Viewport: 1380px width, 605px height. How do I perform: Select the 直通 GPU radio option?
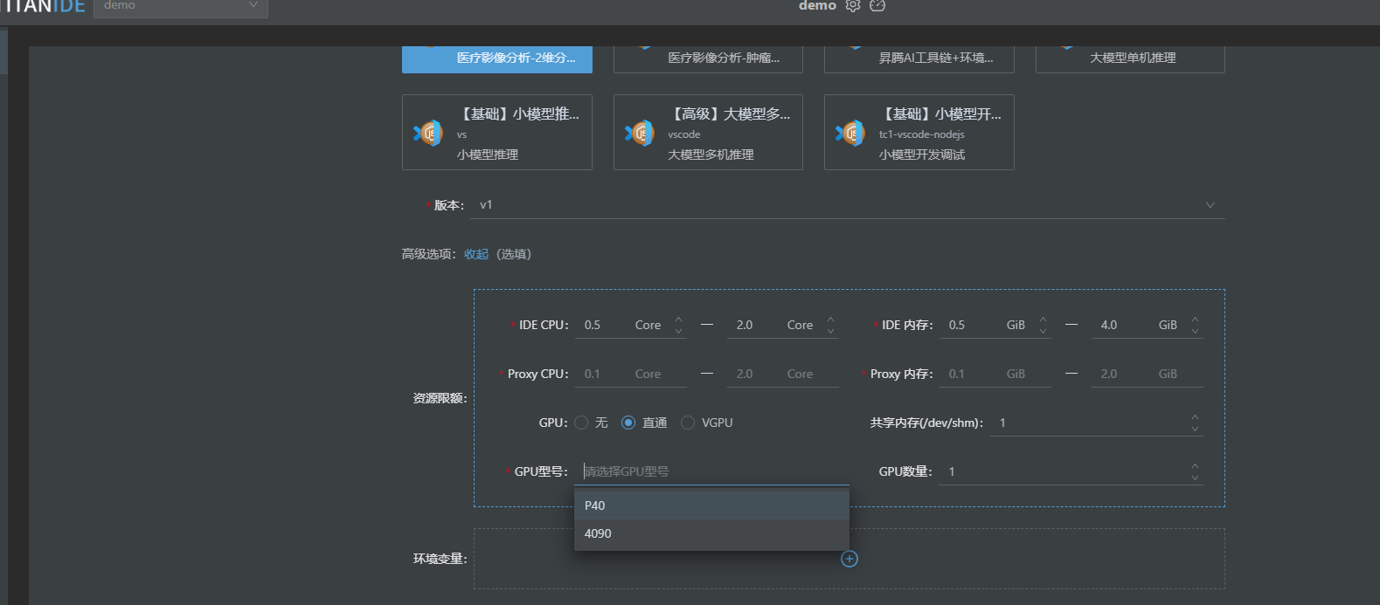(x=628, y=423)
